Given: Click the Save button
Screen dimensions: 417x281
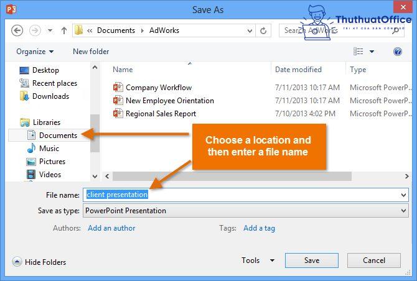Looking at the screenshot, I should (312, 260).
